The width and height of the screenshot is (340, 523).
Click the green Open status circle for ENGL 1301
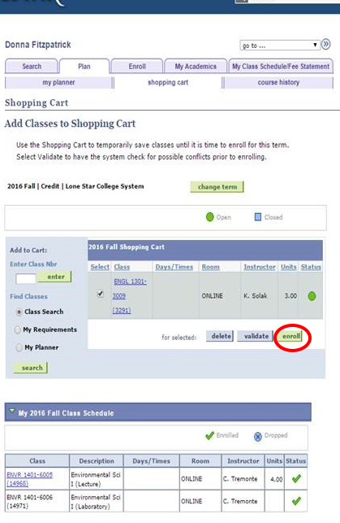[x=312, y=296]
